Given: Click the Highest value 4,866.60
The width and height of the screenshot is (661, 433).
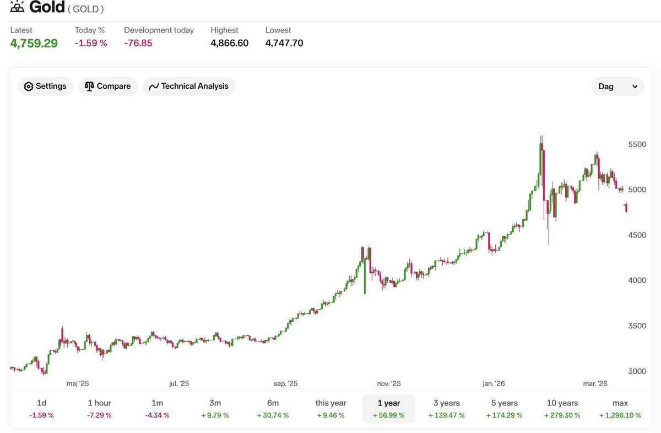Looking at the screenshot, I should click(230, 44).
